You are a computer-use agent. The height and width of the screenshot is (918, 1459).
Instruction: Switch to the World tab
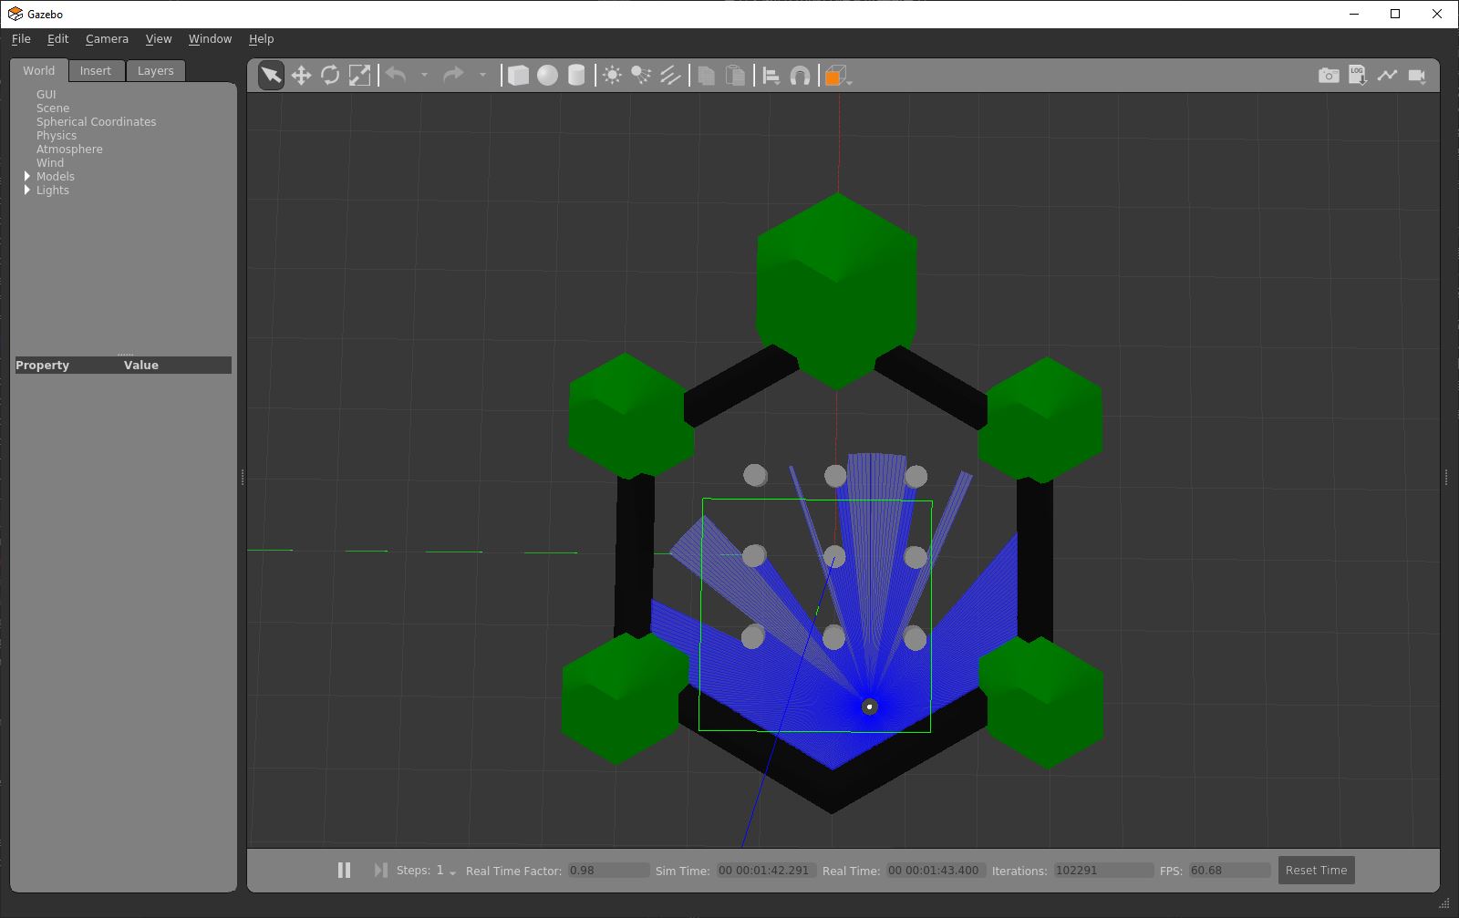39,70
